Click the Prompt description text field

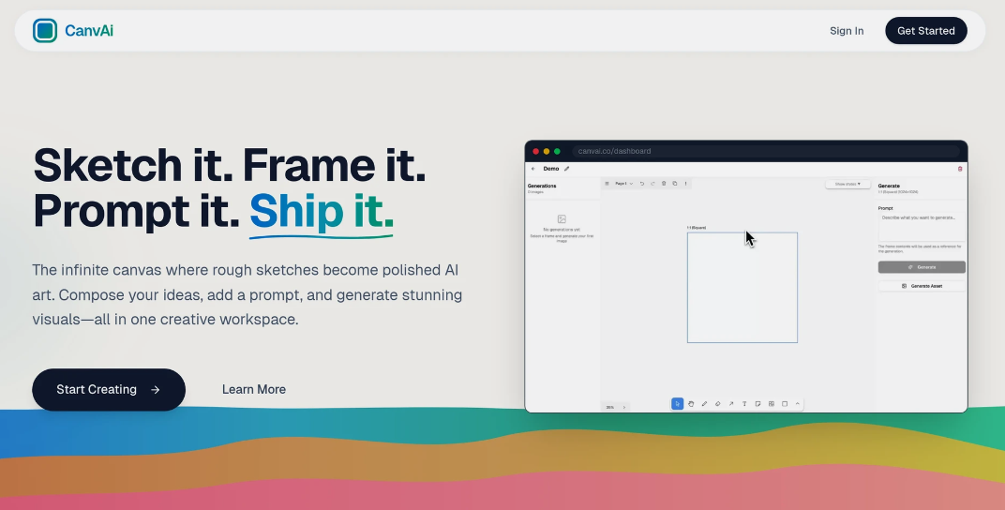coord(921,225)
